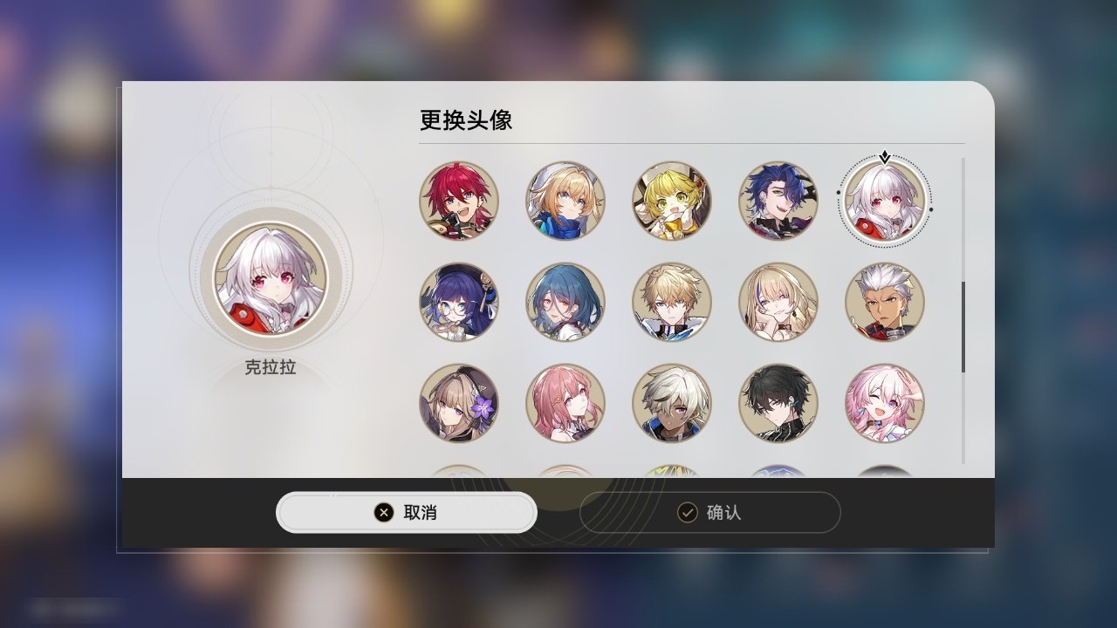Pick the teal-haired avatar in second row
The image size is (1117, 628).
(x=565, y=302)
